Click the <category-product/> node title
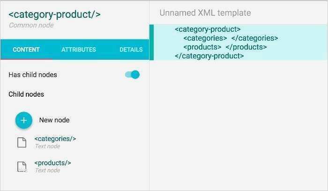The width and height of the screenshot is (328, 191). (x=54, y=14)
